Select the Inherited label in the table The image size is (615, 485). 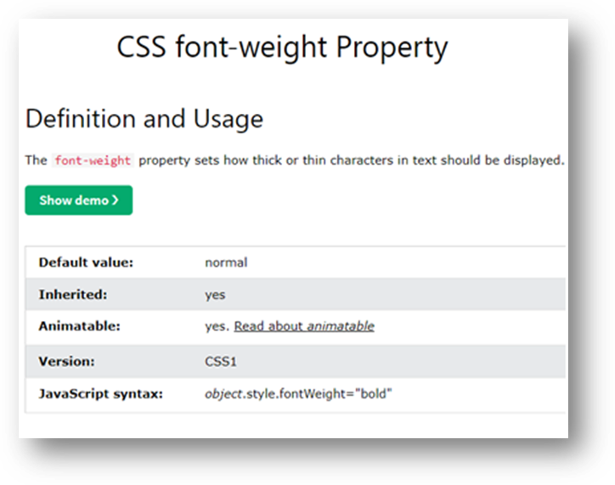[x=72, y=295]
